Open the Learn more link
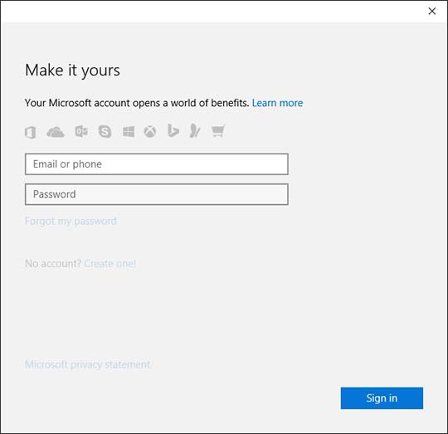The width and height of the screenshot is (448, 434). coord(277,103)
